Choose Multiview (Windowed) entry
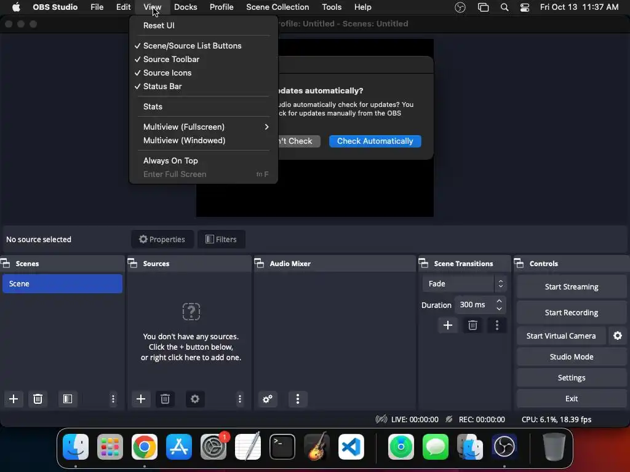630x472 pixels. 203,141
